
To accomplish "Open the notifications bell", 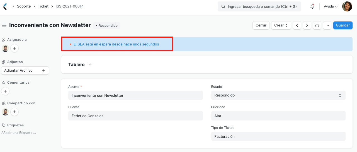I will 312,6.
